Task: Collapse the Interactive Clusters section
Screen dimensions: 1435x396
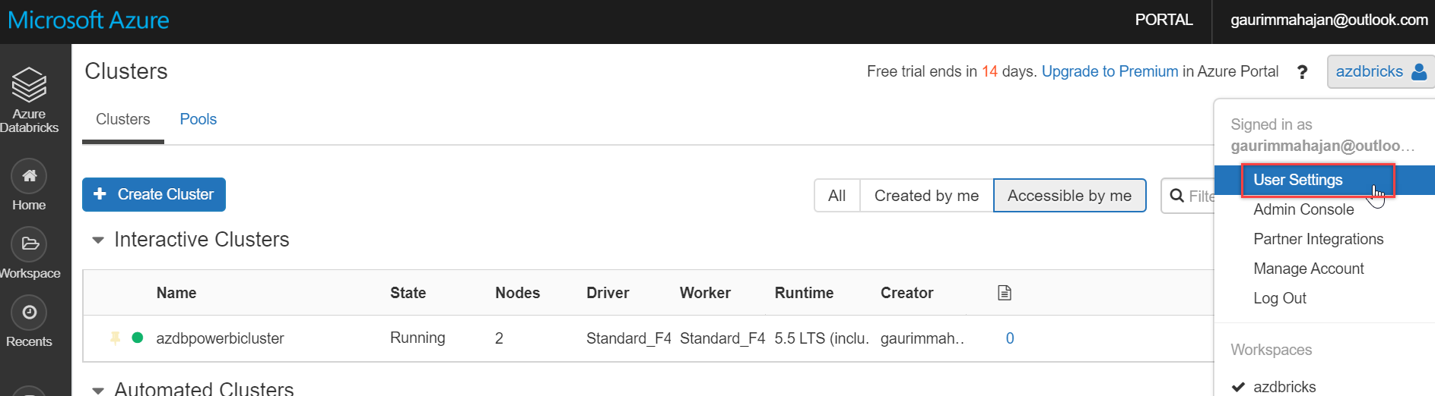Action: tap(98, 240)
